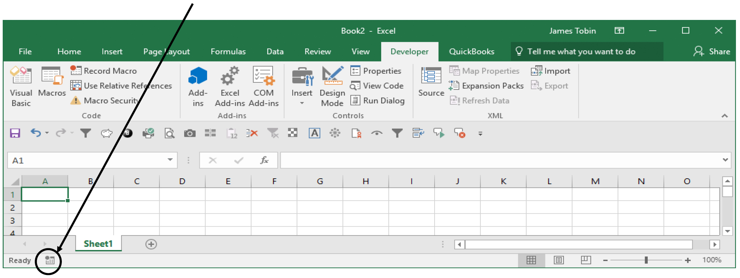The image size is (740, 278).
Task: Click Import in XML group
Action: 550,71
